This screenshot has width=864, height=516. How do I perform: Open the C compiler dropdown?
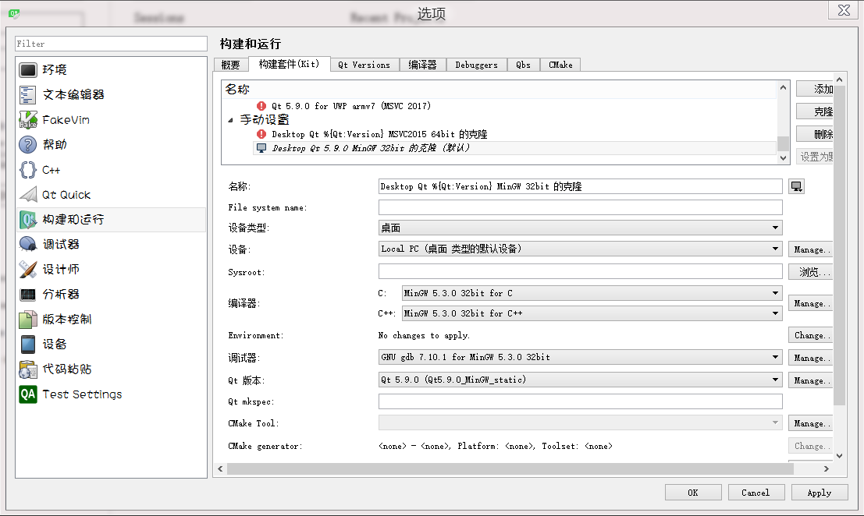click(x=592, y=293)
